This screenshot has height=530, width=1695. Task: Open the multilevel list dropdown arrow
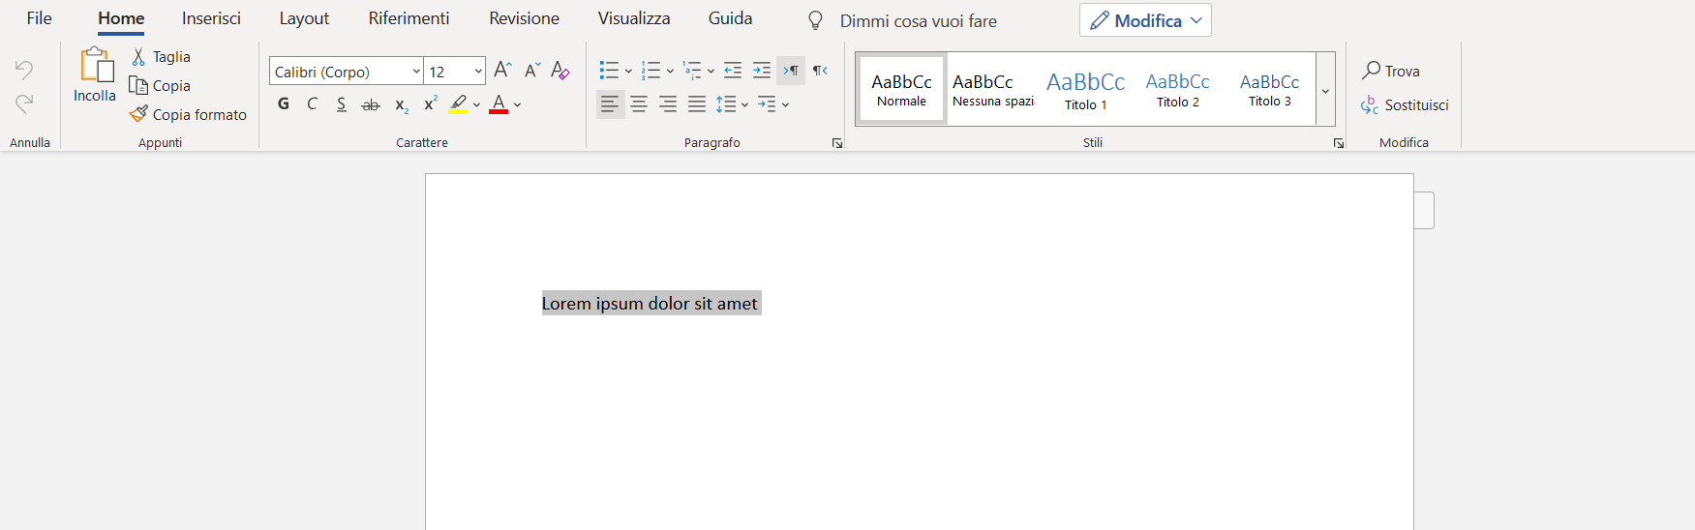coord(711,71)
